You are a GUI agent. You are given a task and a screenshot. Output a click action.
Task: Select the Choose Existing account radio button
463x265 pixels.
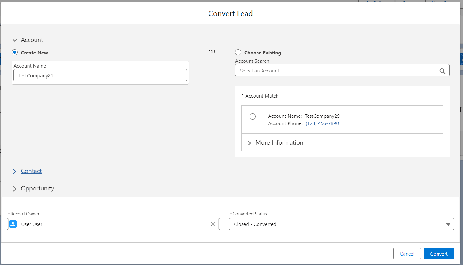tap(238, 53)
